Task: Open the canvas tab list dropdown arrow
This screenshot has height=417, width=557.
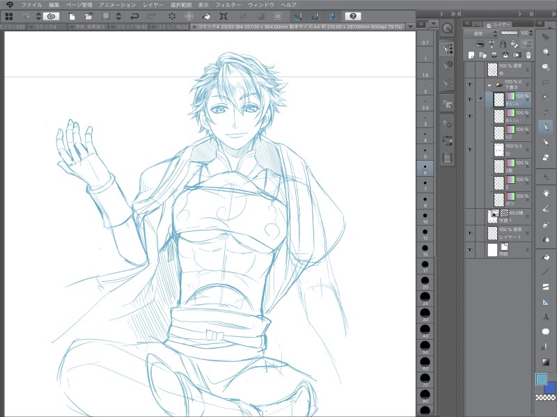Action: (411, 26)
